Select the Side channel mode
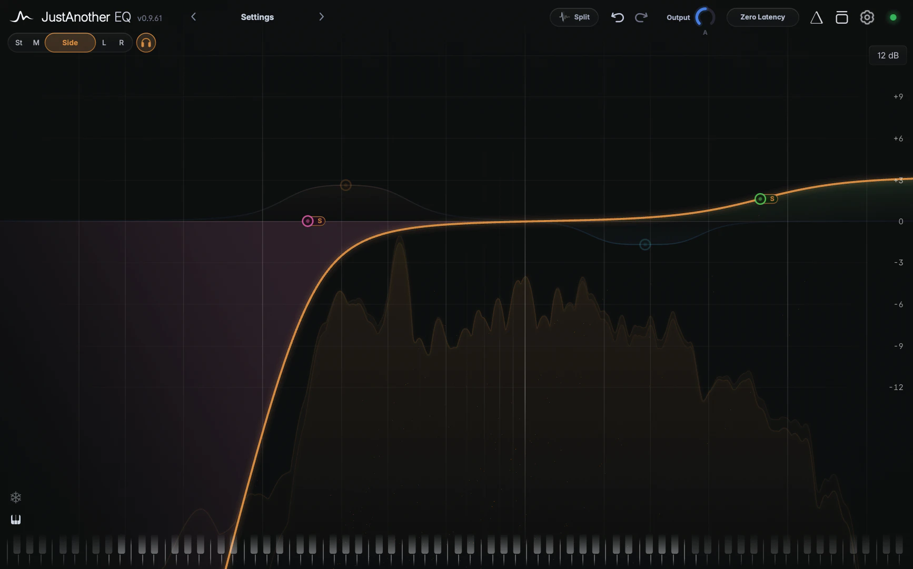The width and height of the screenshot is (913, 569). (70, 43)
